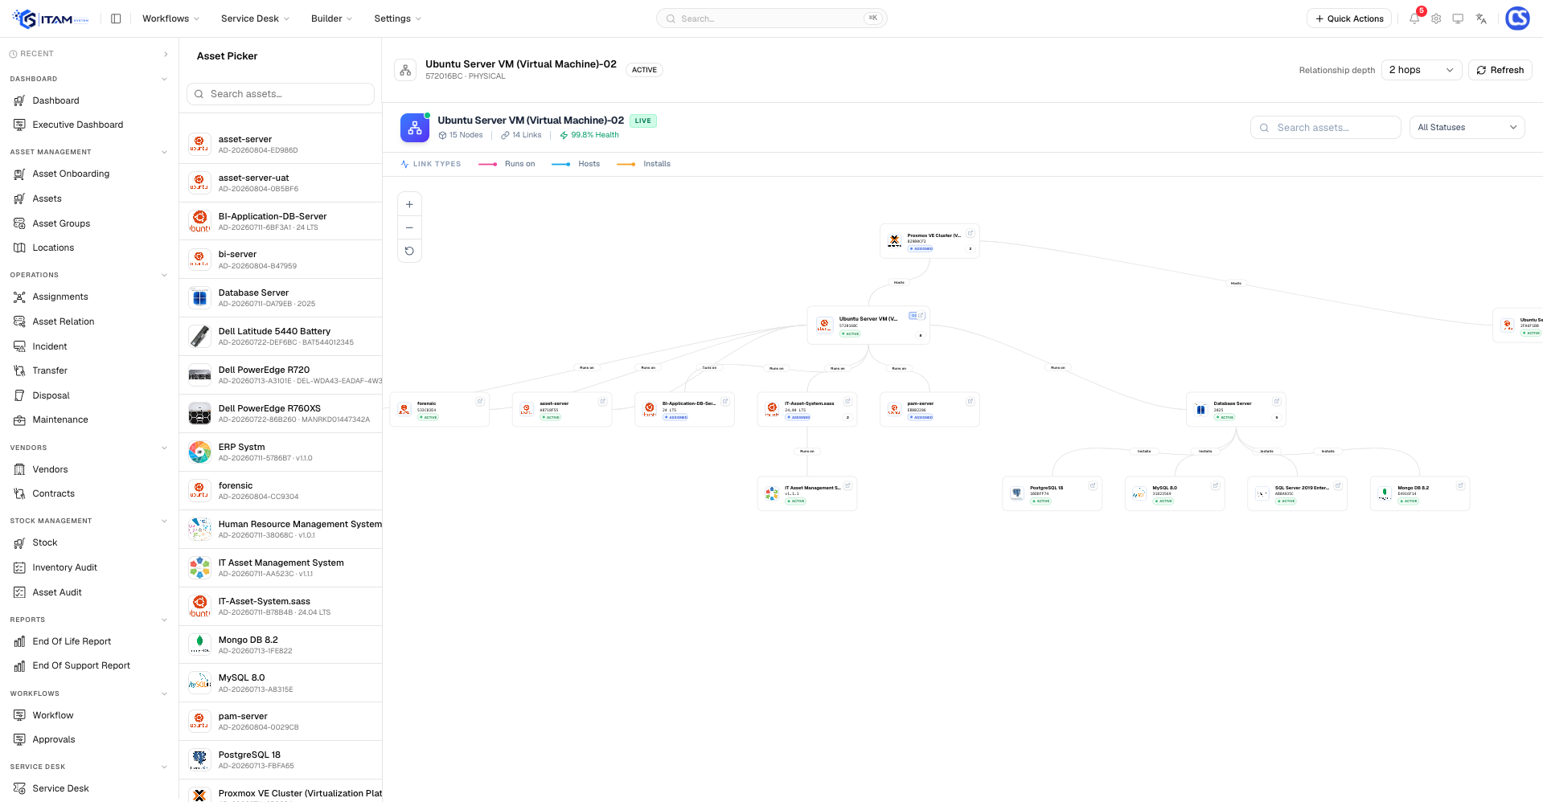Open details icon on Database Server node
The width and height of the screenshot is (1543, 802).
coord(1276,402)
